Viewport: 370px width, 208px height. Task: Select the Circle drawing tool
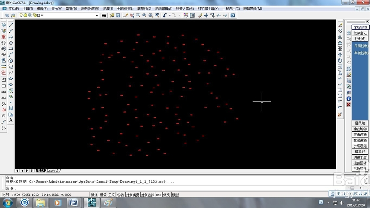coord(11,61)
